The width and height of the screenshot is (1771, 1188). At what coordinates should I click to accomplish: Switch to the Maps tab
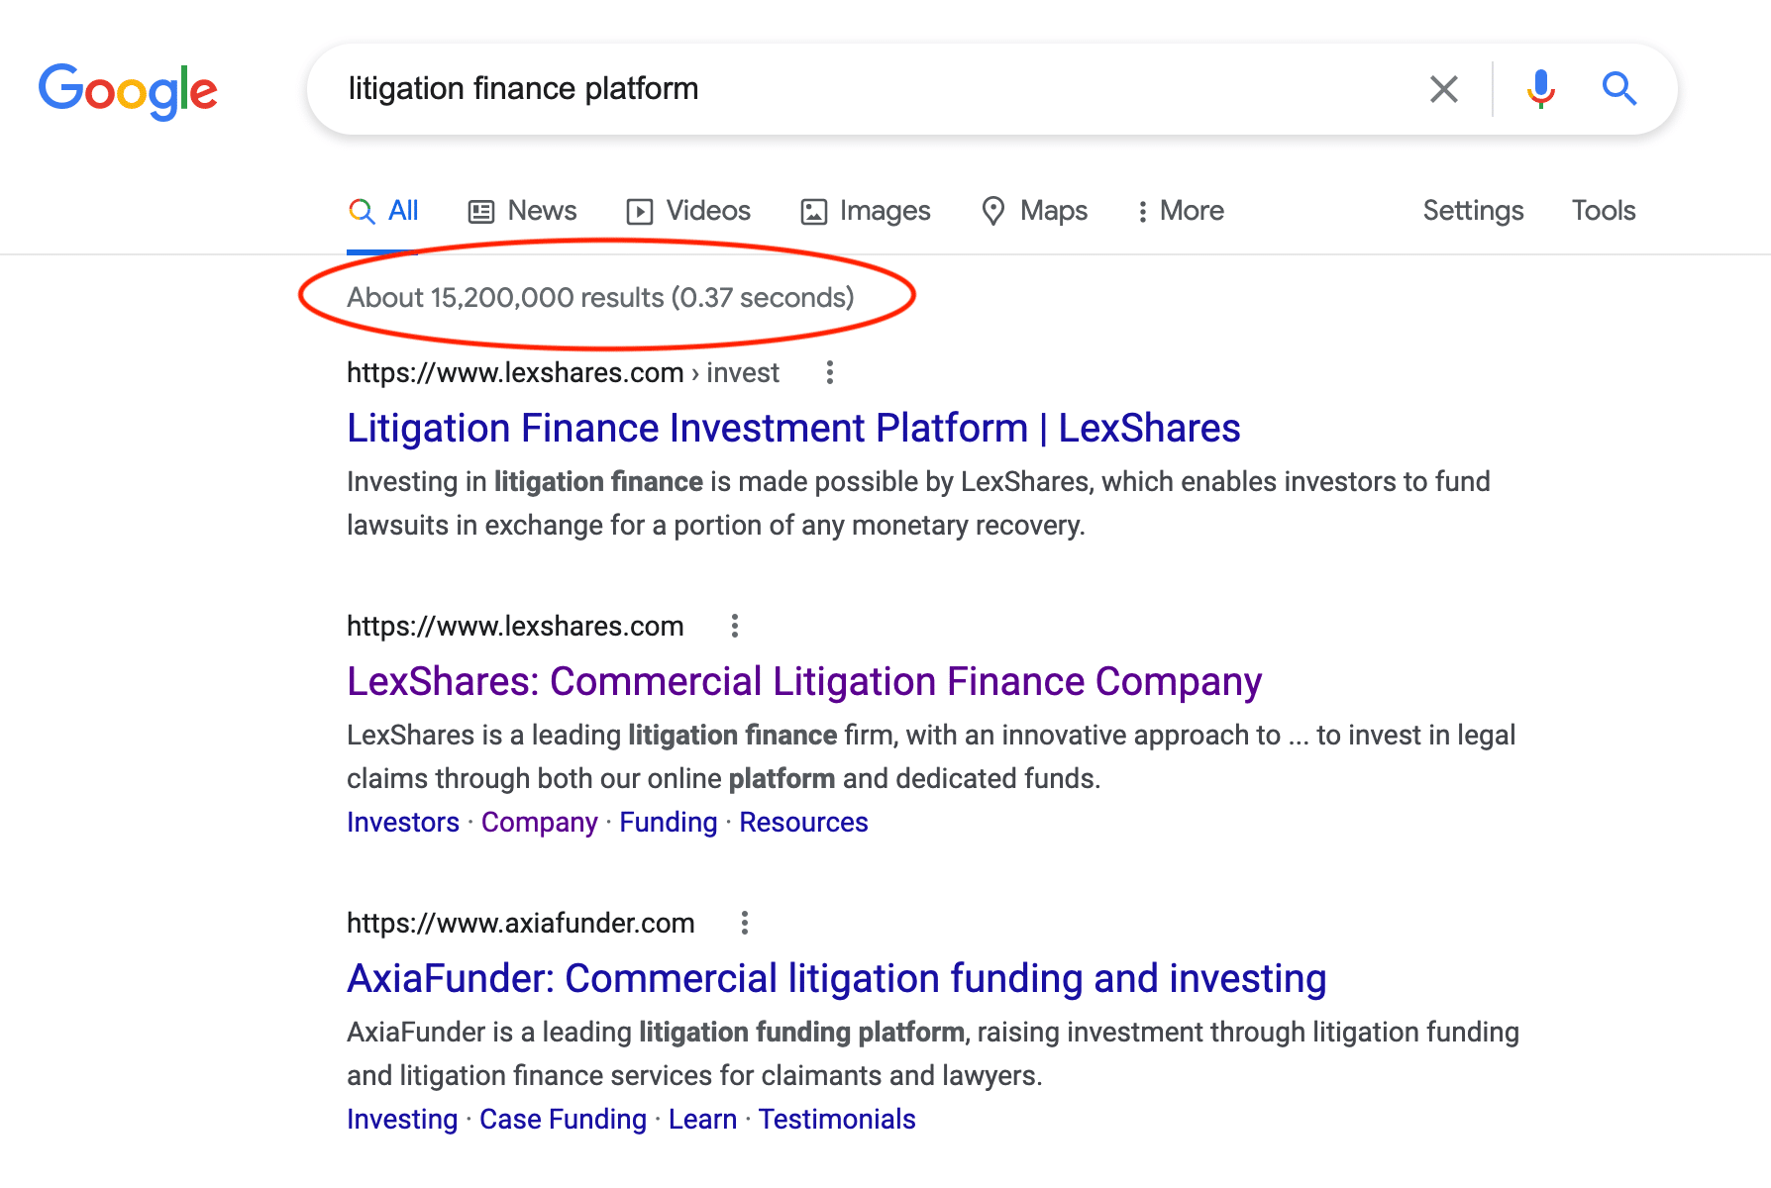pos(1034,211)
